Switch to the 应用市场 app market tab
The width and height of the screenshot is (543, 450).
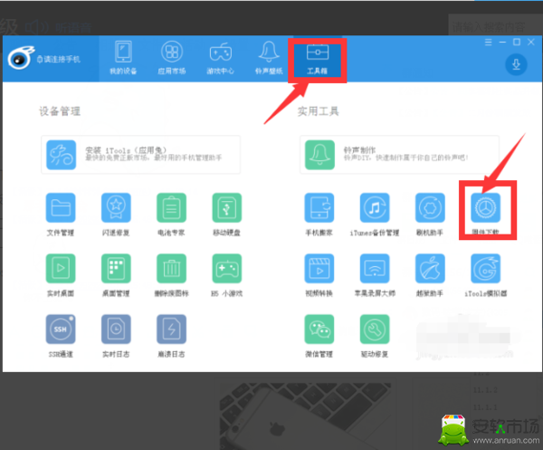coord(170,58)
